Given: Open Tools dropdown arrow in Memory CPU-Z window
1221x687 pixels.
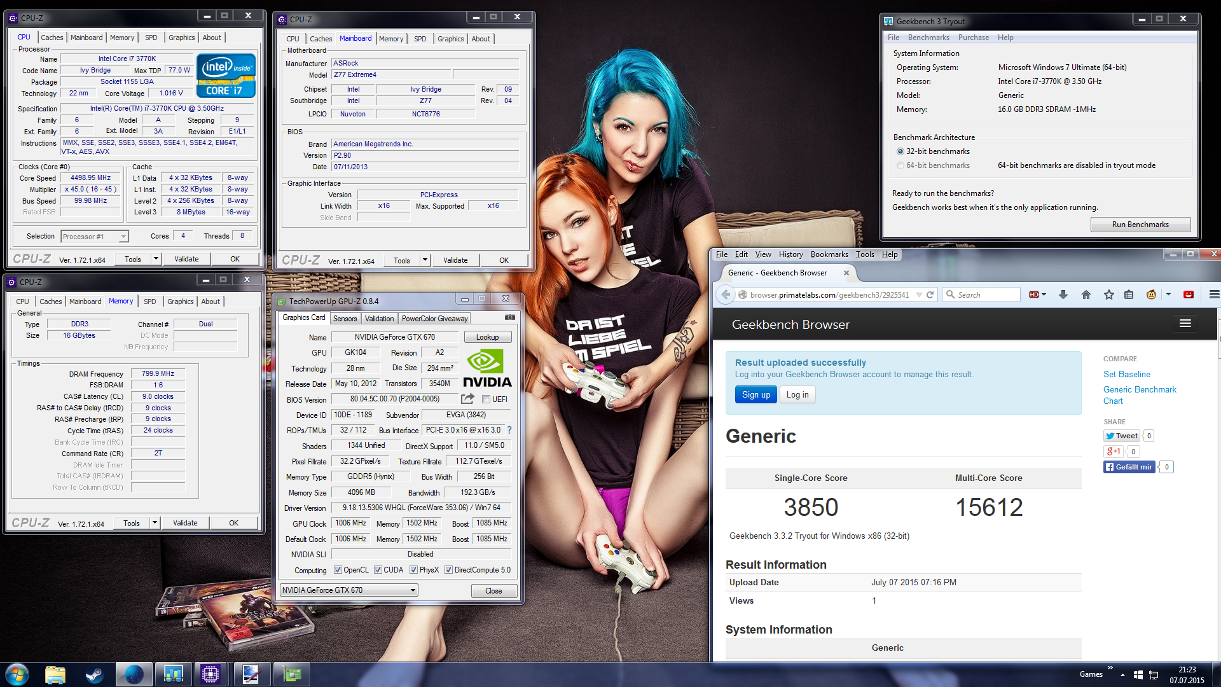Looking at the screenshot, I should pos(155,523).
